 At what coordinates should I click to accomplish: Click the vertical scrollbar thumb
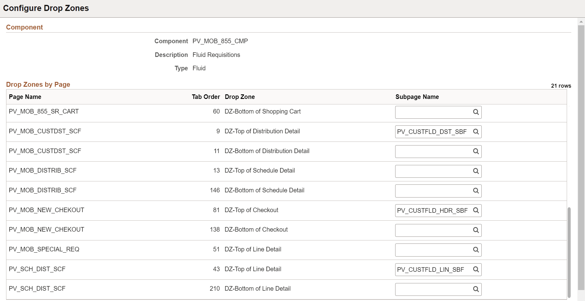tap(569, 252)
